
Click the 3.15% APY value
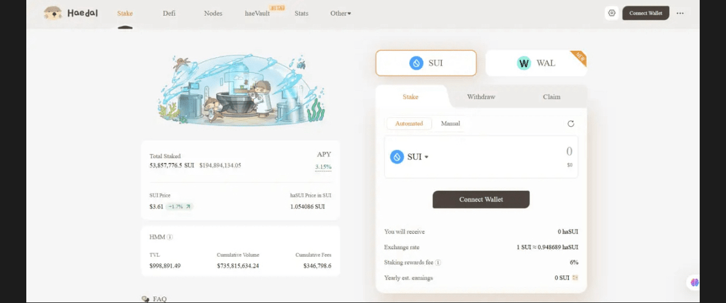coord(323,167)
